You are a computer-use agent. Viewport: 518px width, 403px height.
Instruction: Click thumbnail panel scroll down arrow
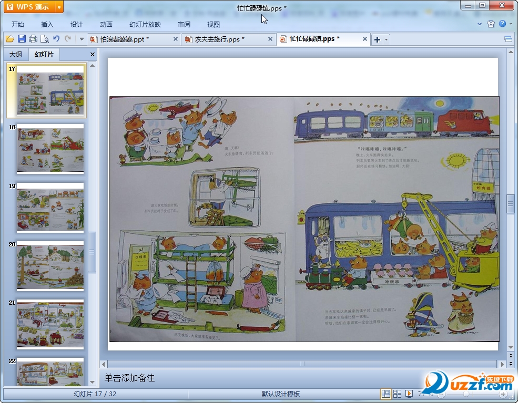point(92,382)
